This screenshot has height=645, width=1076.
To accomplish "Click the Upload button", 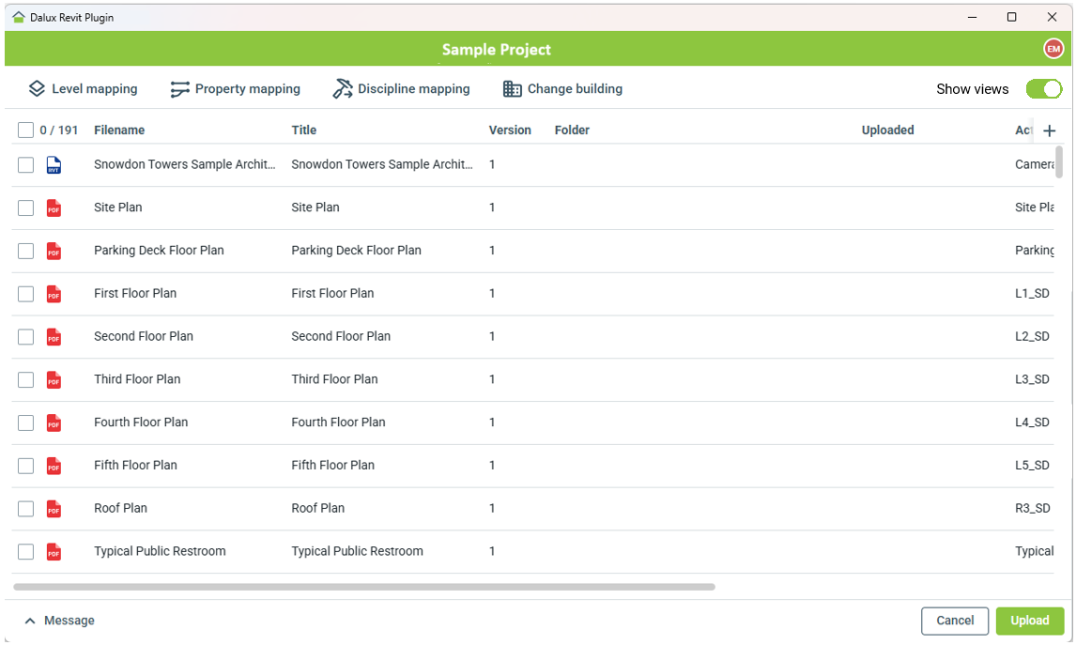I will pyautogui.click(x=1029, y=621).
